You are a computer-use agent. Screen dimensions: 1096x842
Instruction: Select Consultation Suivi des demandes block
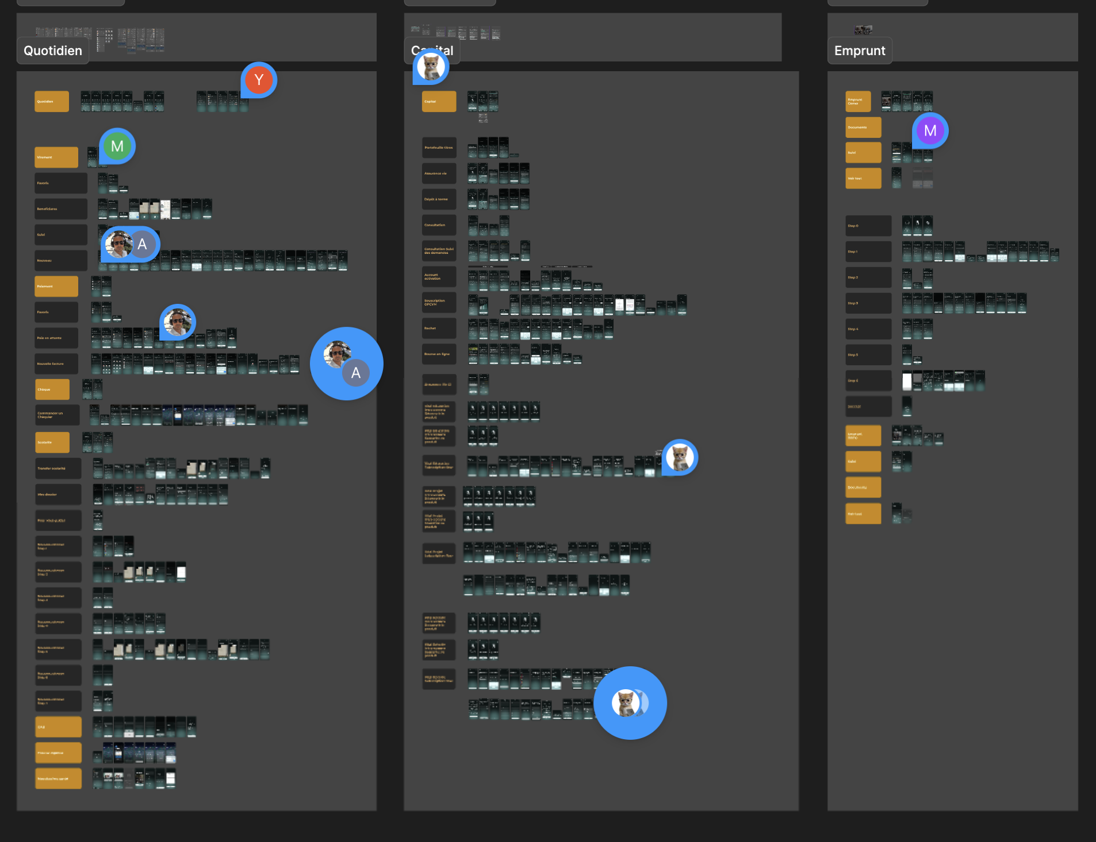439,251
